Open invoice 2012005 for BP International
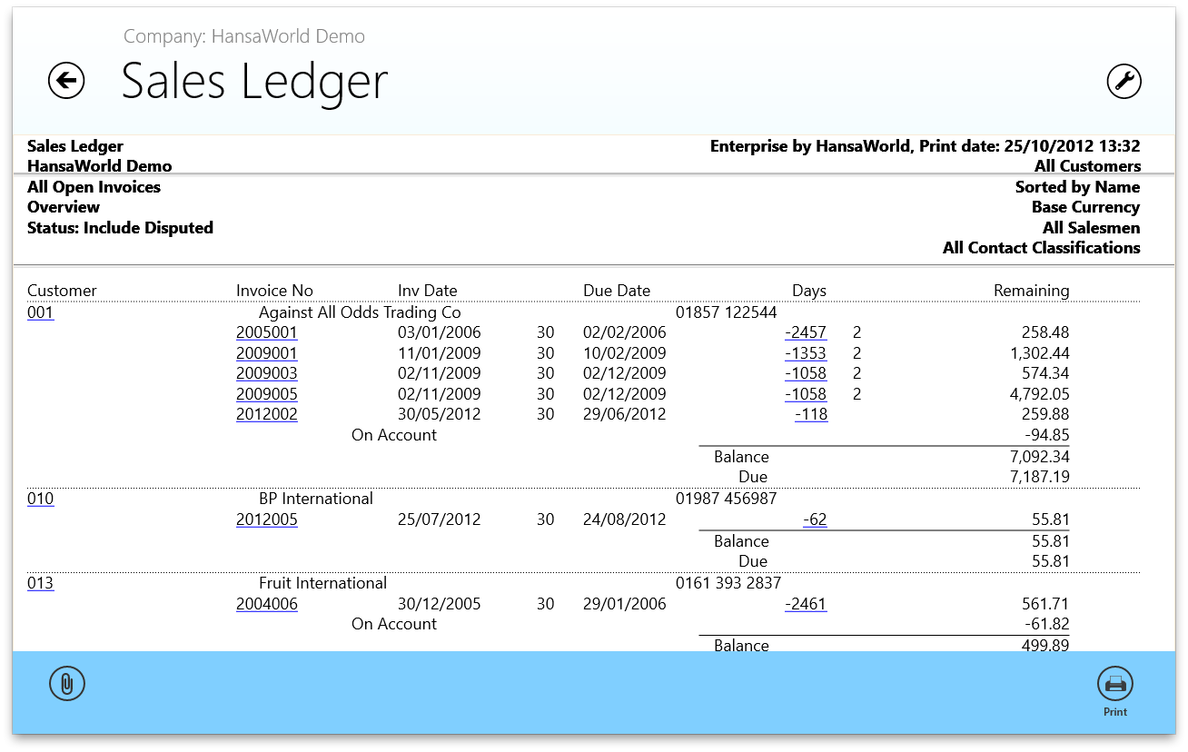Image resolution: width=1188 pixels, height=752 pixels. click(266, 520)
